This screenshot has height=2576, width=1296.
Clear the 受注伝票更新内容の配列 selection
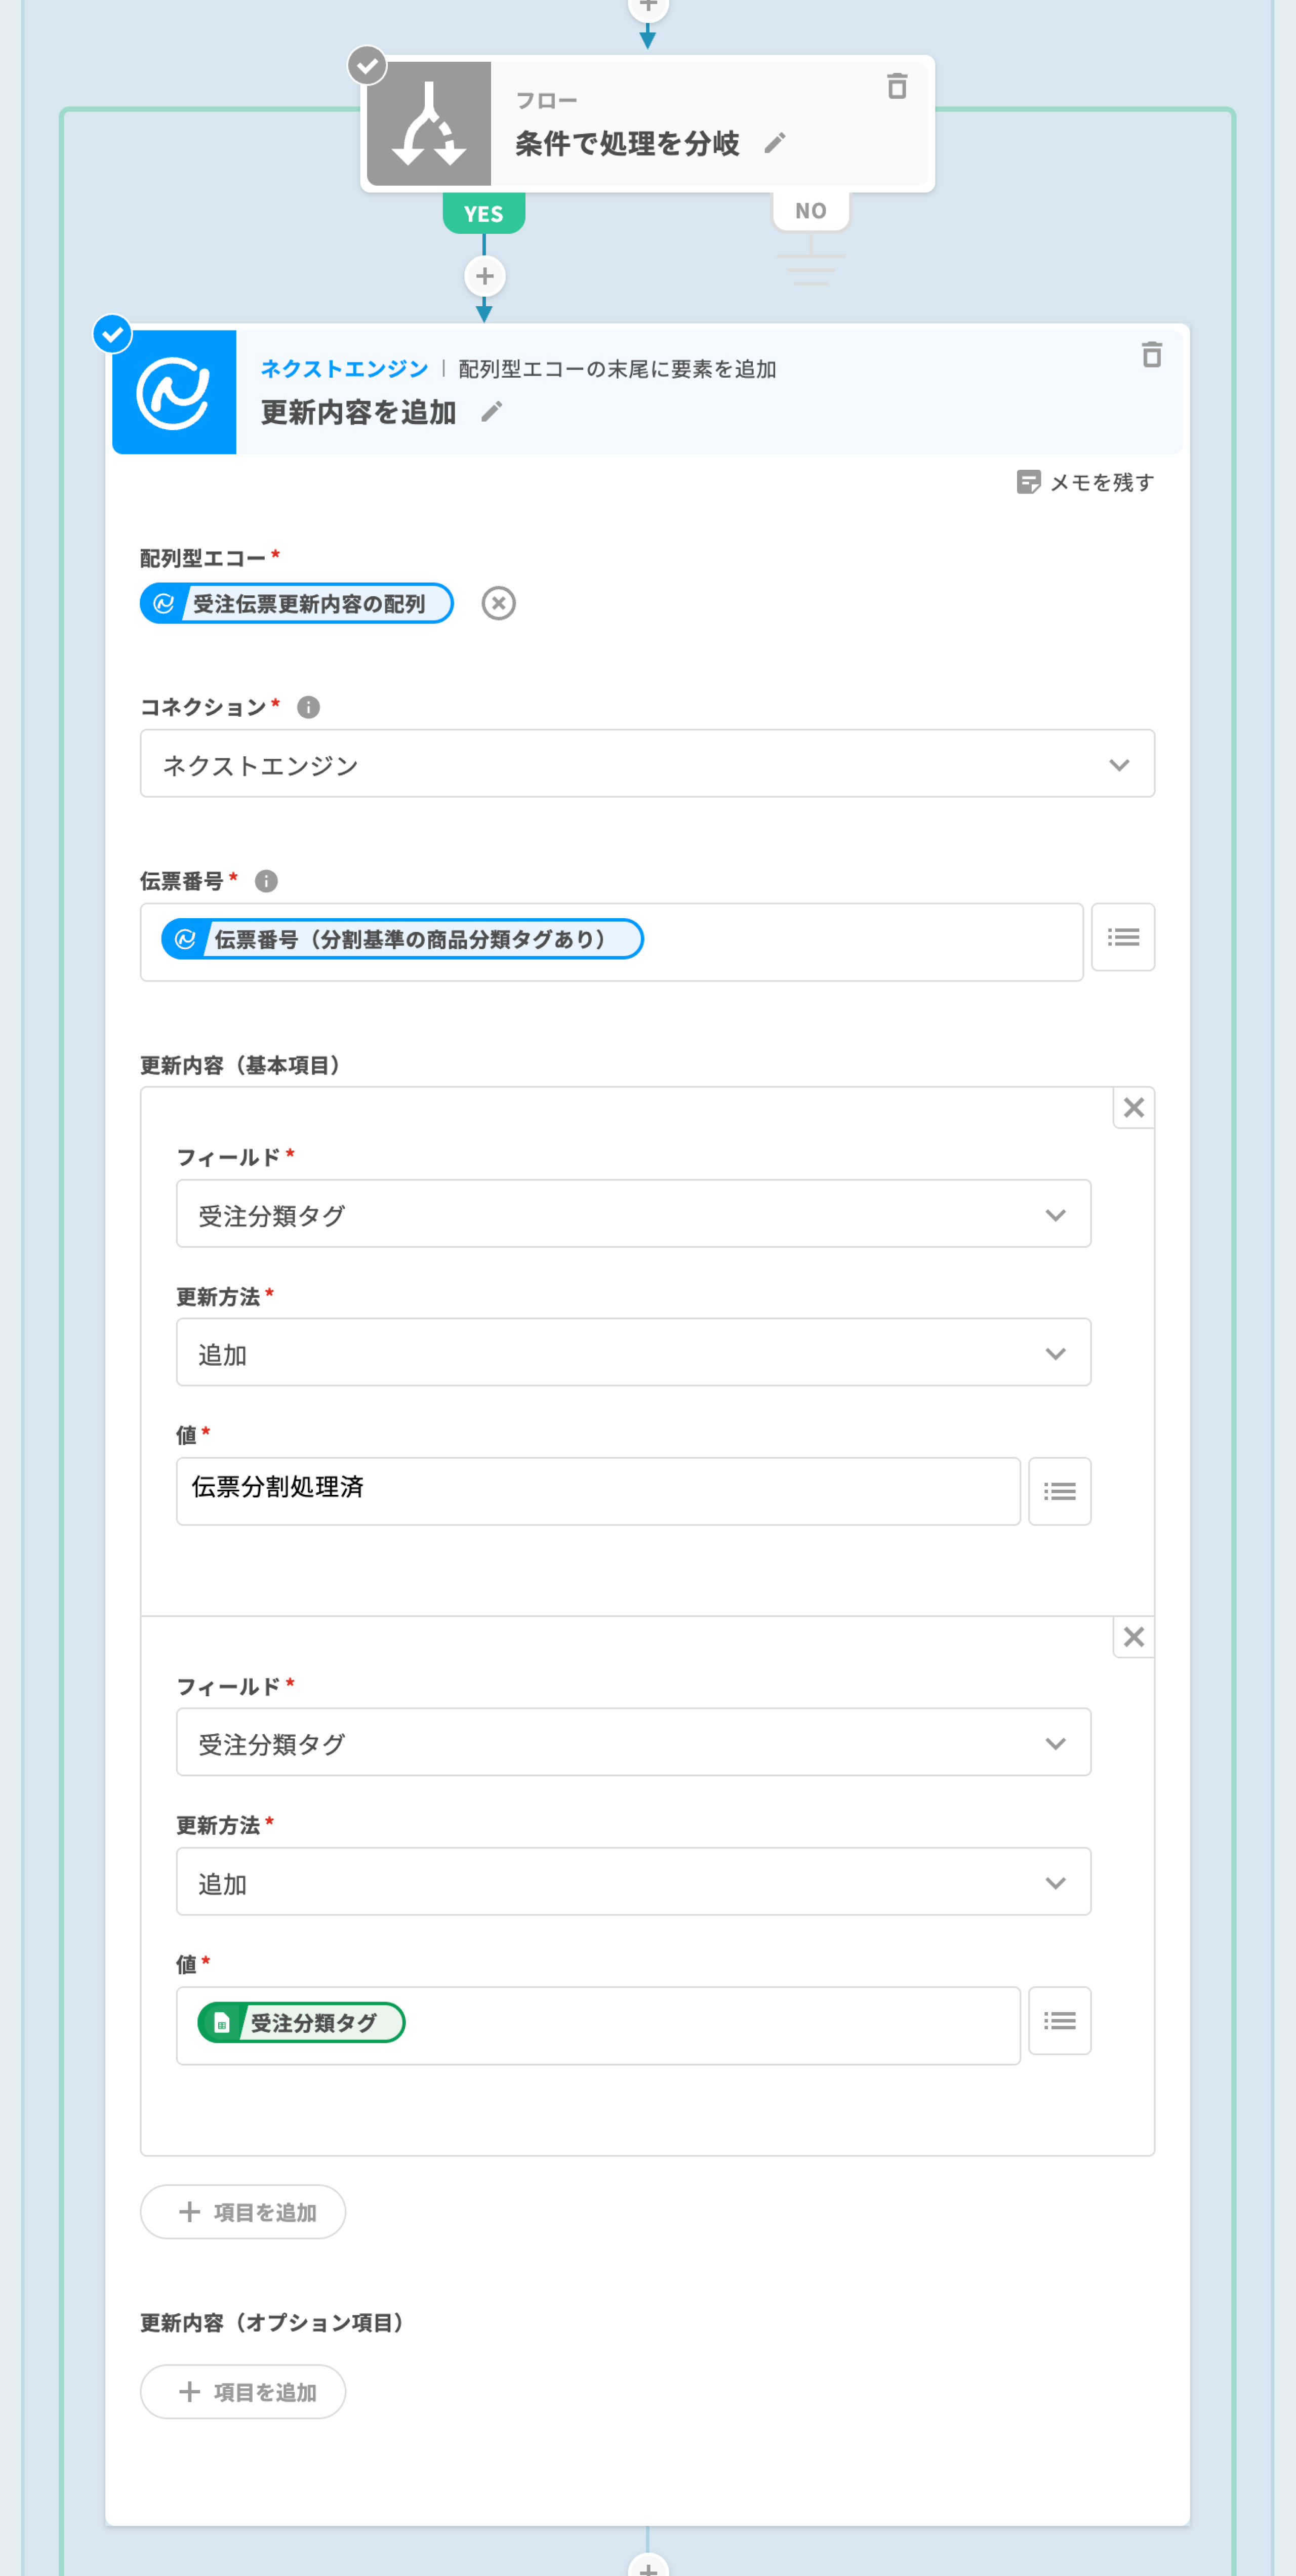(498, 604)
